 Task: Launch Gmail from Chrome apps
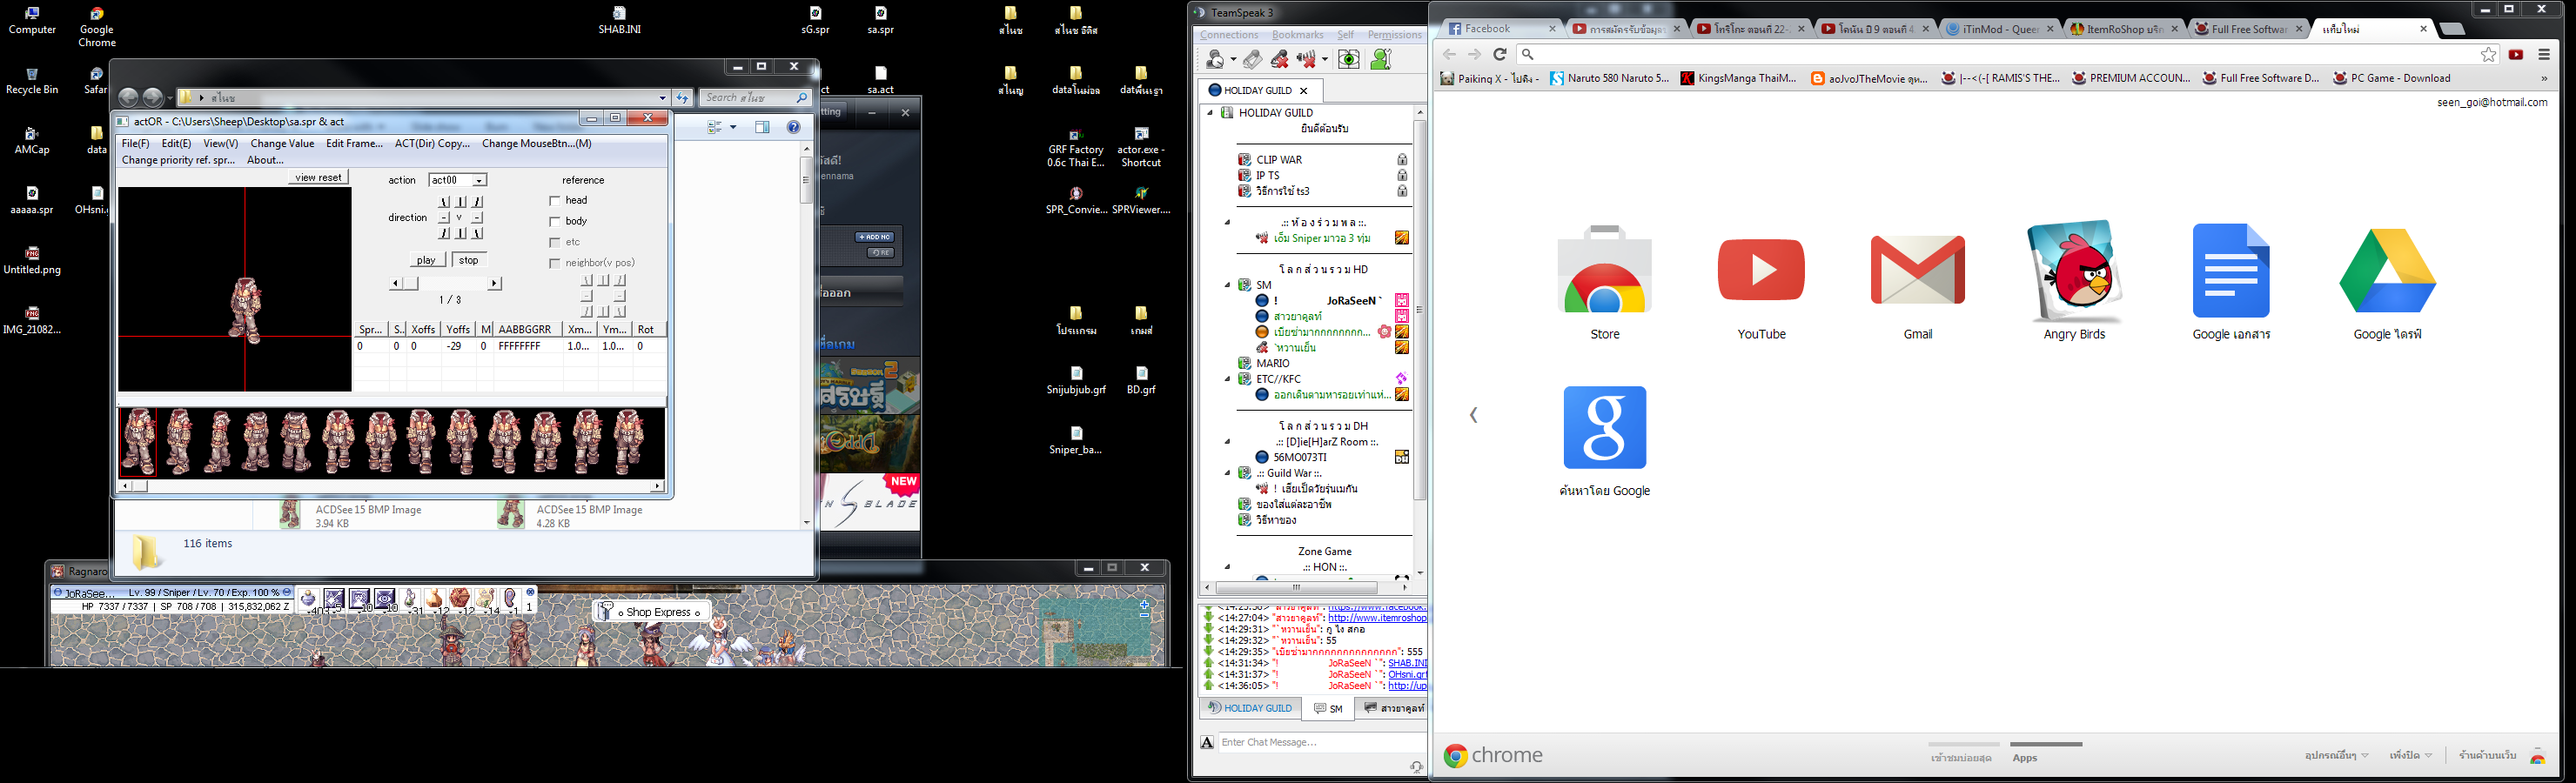1917,270
